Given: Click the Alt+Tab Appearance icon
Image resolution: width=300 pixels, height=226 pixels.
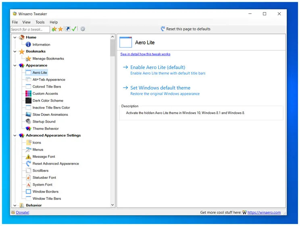Looking at the screenshot, I should pyautogui.click(x=28, y=80).
